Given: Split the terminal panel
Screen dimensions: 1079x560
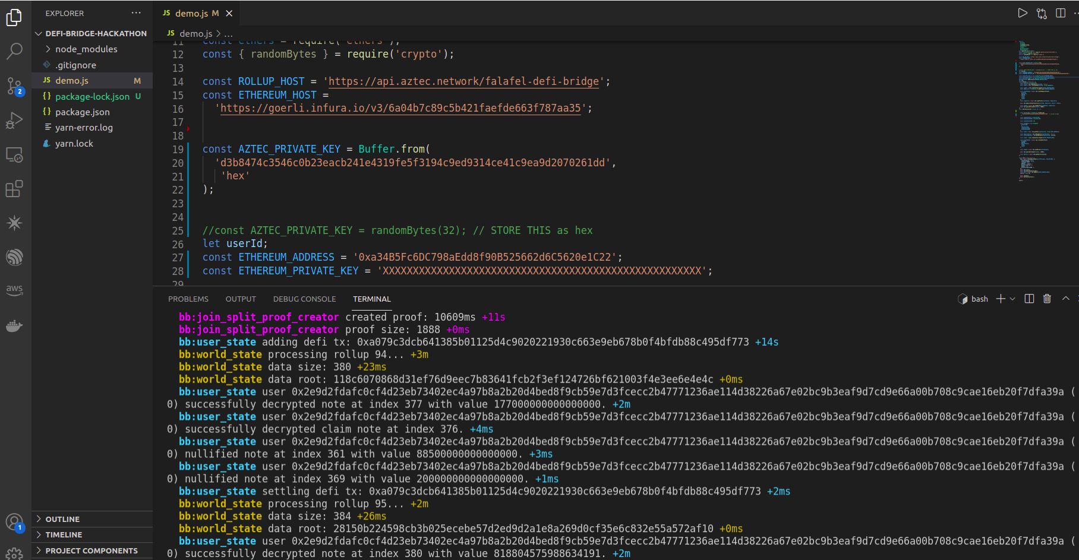Looking at the screenshot, I should pos(1030,299).
